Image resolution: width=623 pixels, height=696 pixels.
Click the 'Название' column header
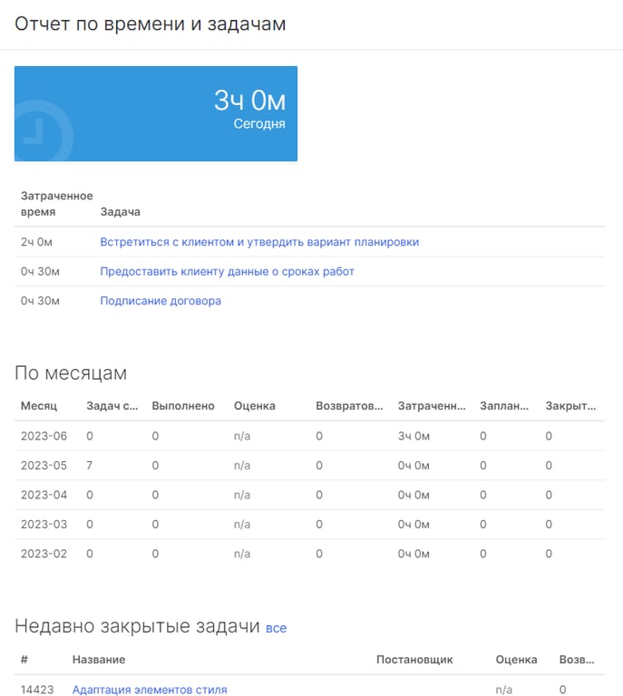tap(99, 660)
